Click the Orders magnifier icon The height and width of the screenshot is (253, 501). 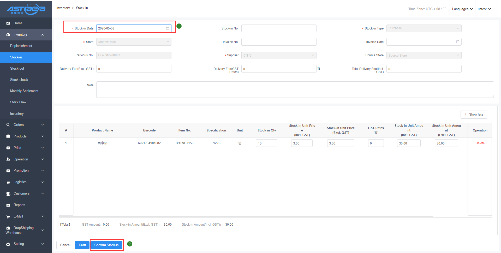pyautogui.click(x=8, y=125)
